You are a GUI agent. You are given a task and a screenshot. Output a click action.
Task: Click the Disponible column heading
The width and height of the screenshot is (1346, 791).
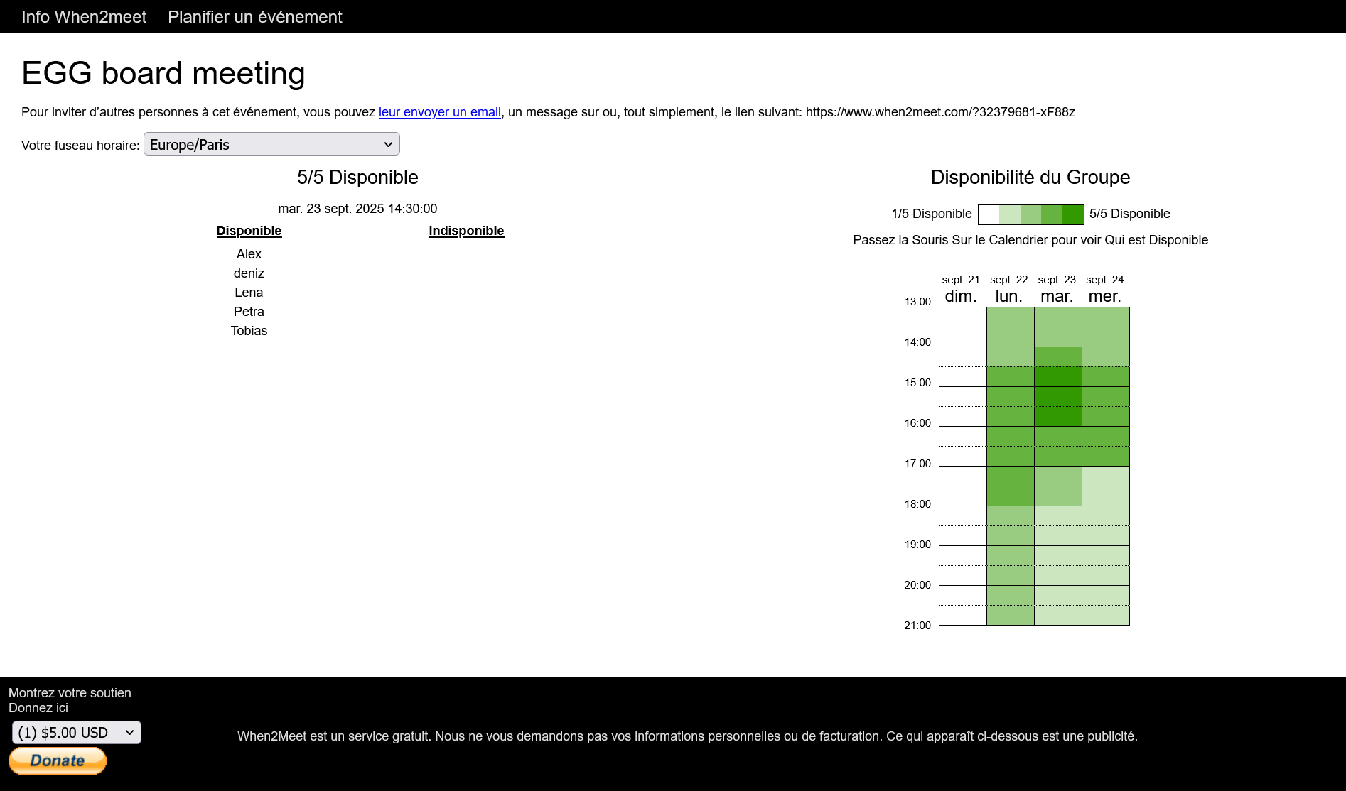(x=249, y=231)
